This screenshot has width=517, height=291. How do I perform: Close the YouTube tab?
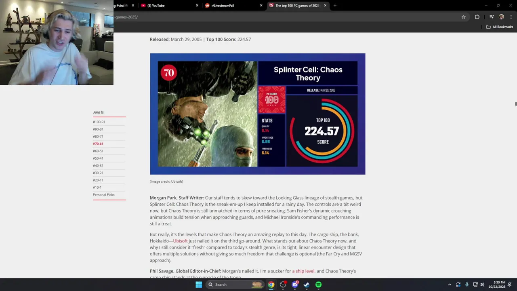pyautogui.click(x=197, y=6)
